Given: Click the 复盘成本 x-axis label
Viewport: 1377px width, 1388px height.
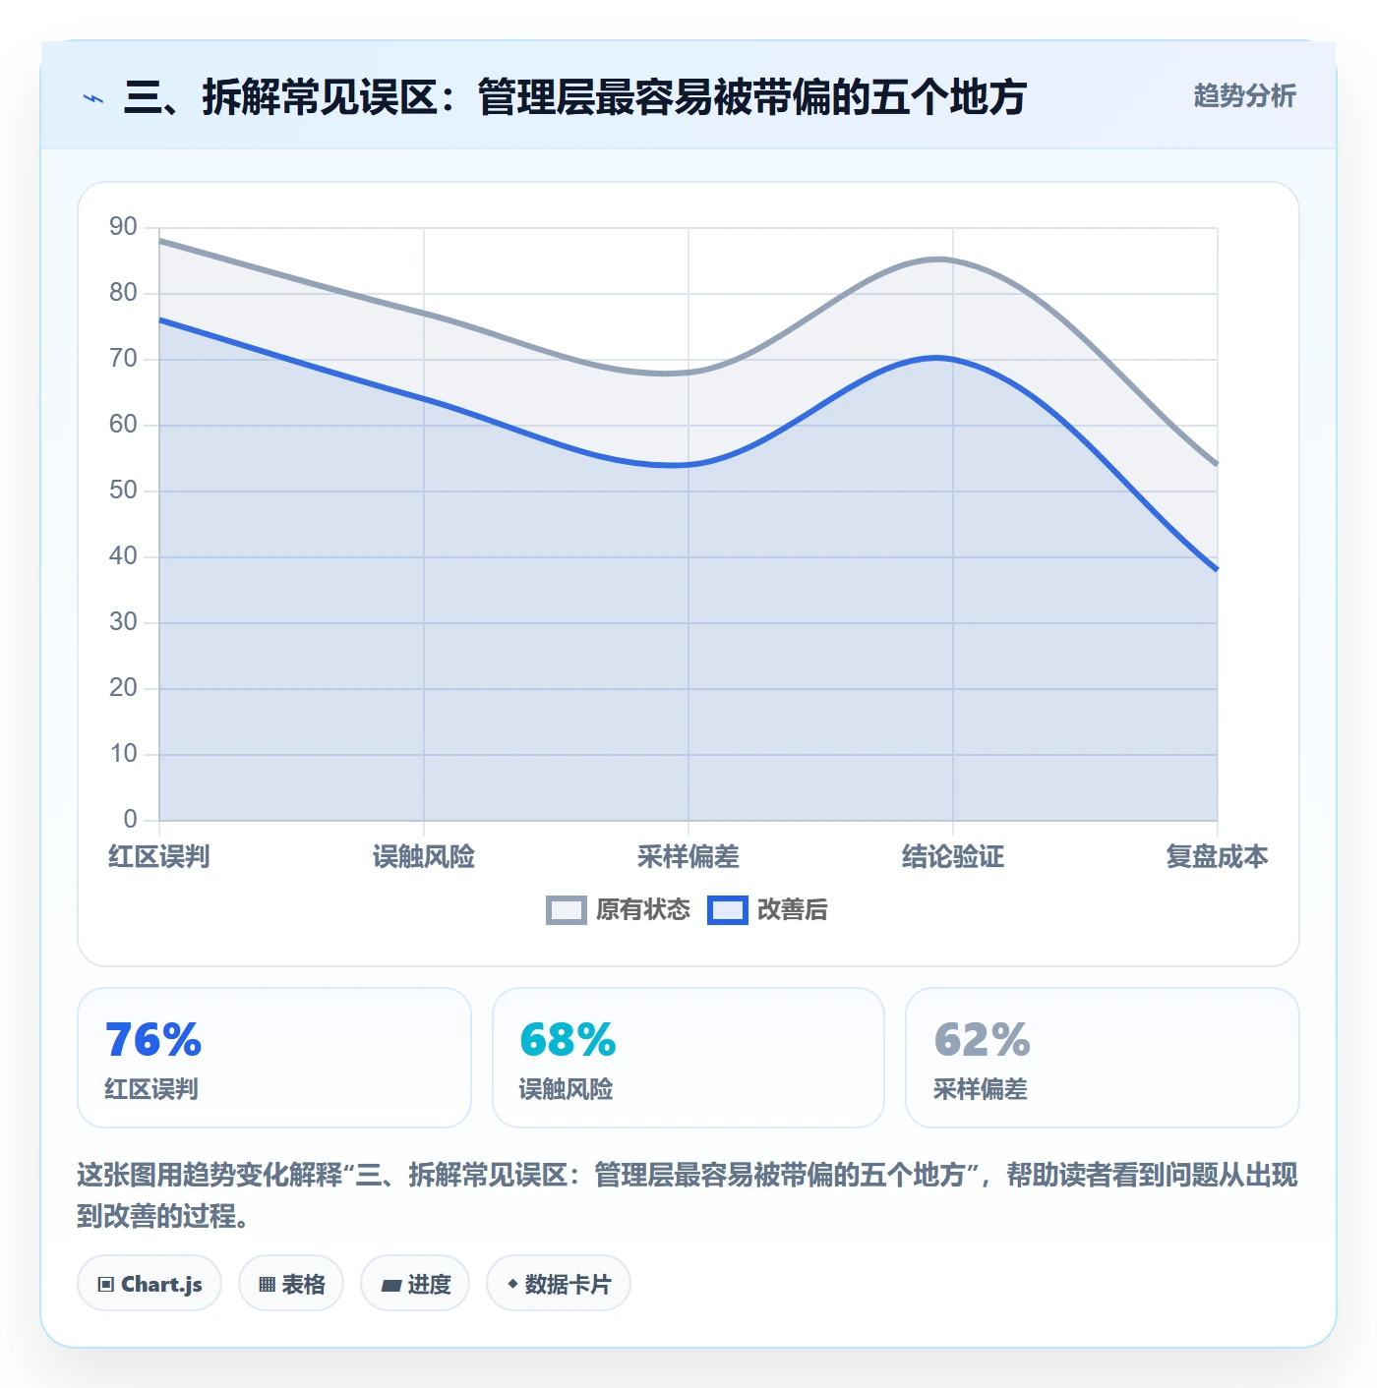Looking at the screenshot, I should [1218, 857].
